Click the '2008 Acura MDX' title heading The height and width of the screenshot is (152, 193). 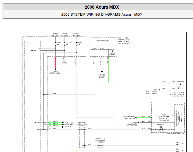102,7
